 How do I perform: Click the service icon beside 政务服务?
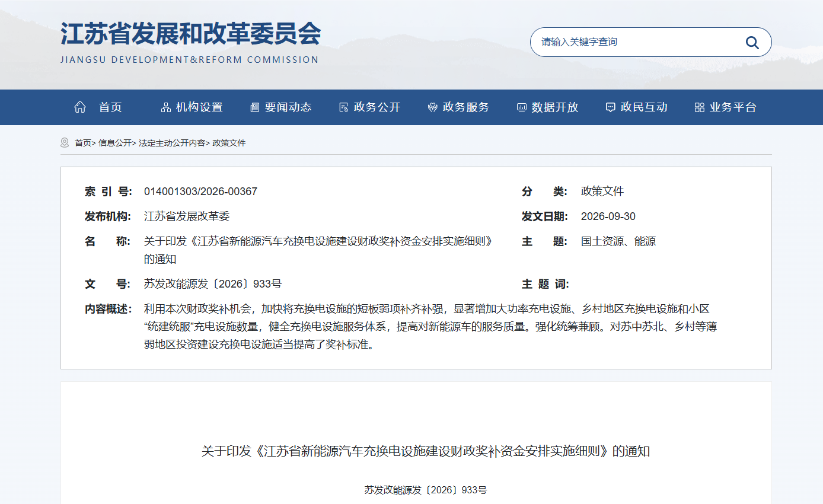point(433,107)
